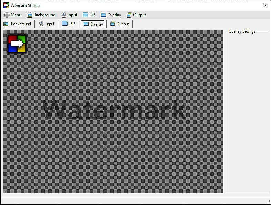Viewport: 271px width, 205px height.
Task: Select Input webcam button in second toolbar
Action: pos(47,24)
